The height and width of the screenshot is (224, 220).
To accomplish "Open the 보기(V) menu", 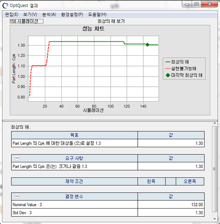I will point(30,15).
